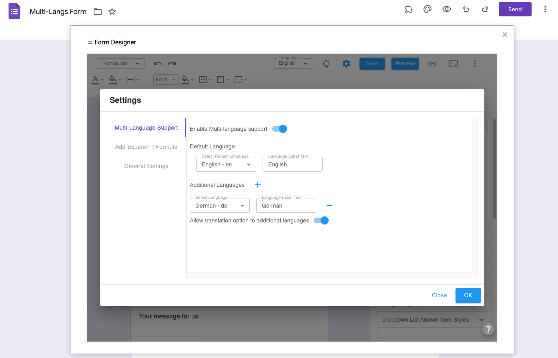558x358 pixels.
Task: Open the fill color bucket tool
Action: click(x=115, y=80)
